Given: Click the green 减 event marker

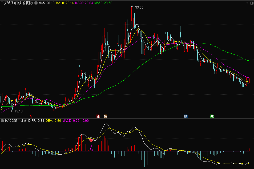Looking at the screenshot, I should [x=212, y=116].
